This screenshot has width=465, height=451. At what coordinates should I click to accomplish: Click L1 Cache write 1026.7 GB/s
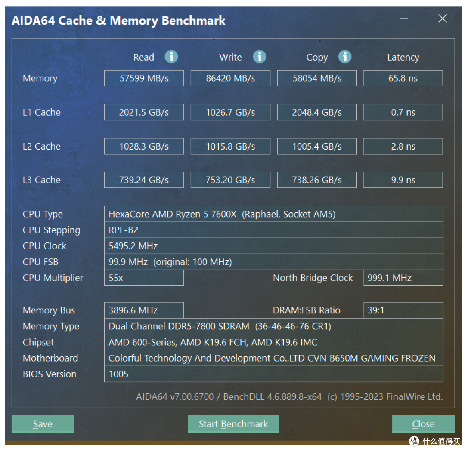click(230, 112)
